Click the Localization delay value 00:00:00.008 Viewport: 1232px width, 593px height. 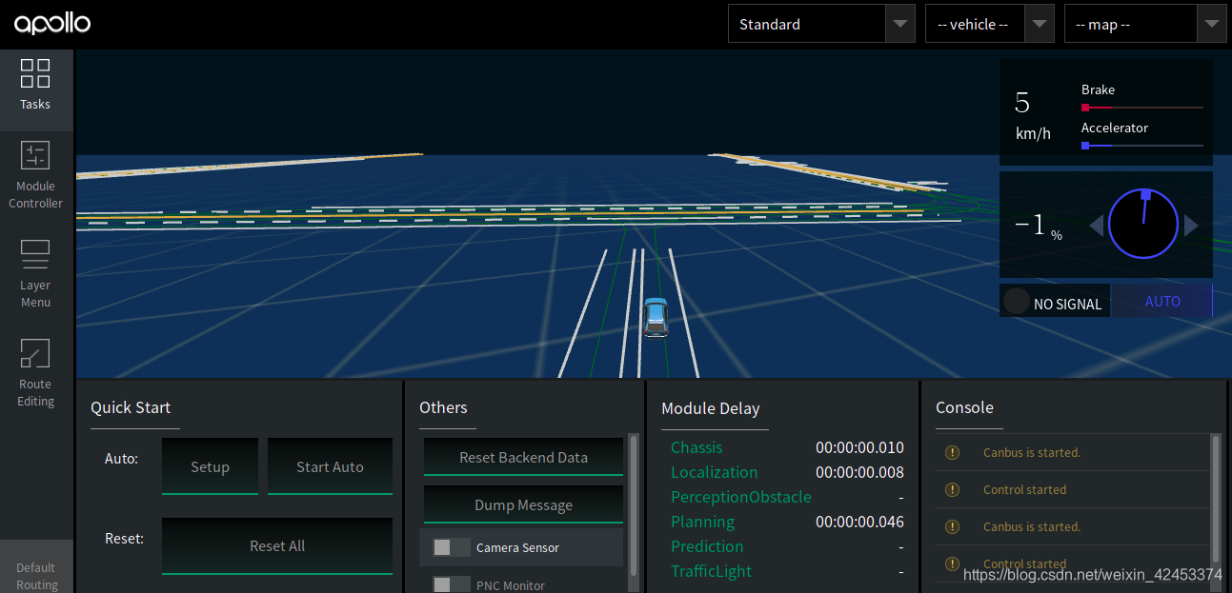(859, 472)
